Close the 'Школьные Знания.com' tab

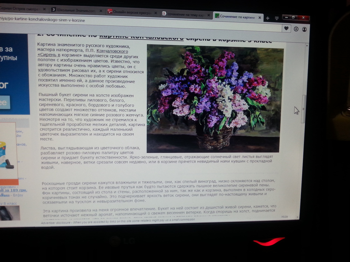[101, 11]
